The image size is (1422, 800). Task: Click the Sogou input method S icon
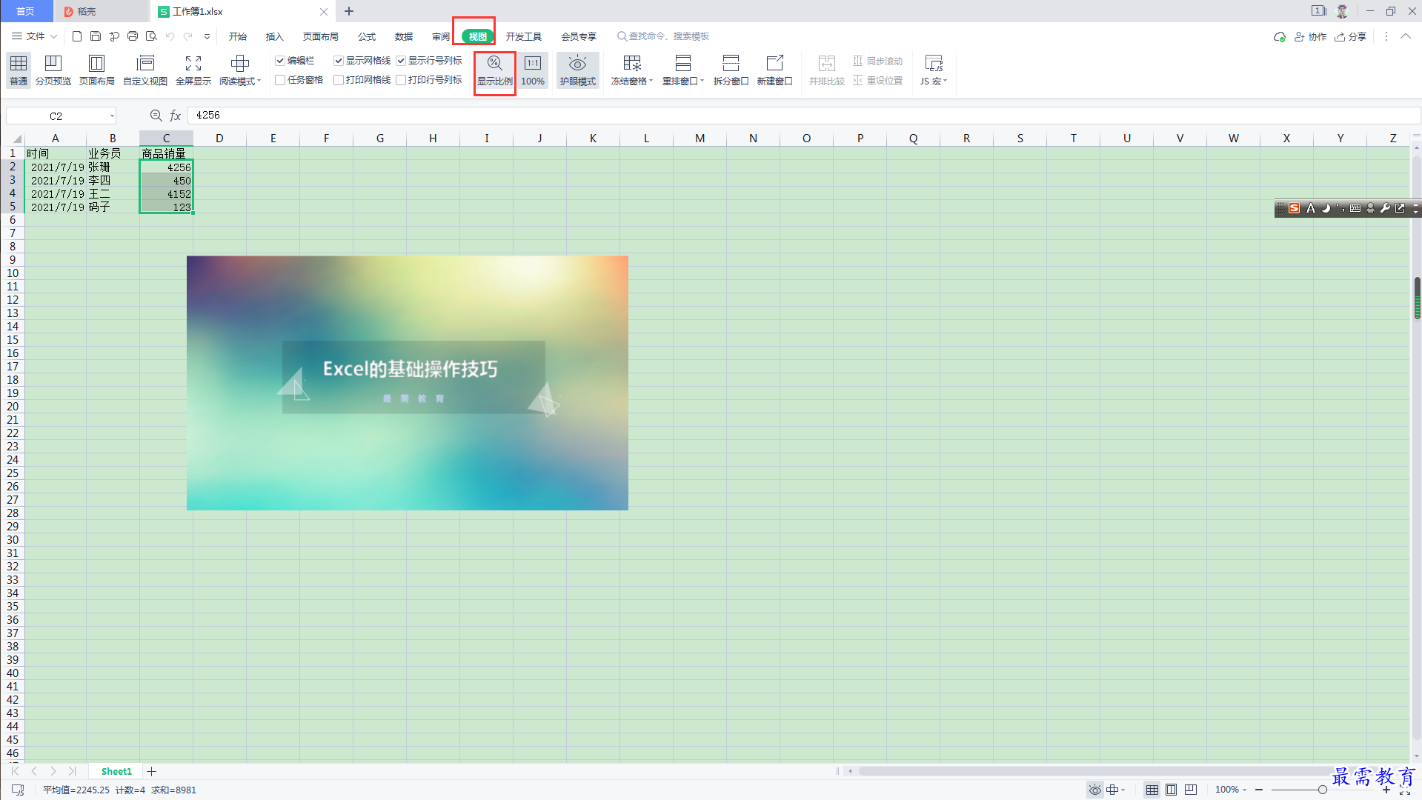[x=1295, y=208]
